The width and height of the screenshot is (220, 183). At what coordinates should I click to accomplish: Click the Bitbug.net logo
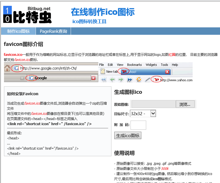click(27, 15)
